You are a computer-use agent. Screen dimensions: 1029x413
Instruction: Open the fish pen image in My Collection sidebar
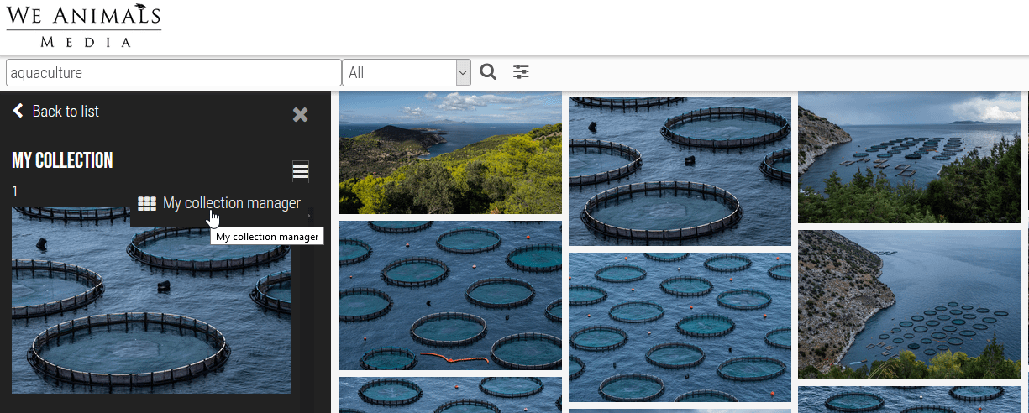(151, 311)
